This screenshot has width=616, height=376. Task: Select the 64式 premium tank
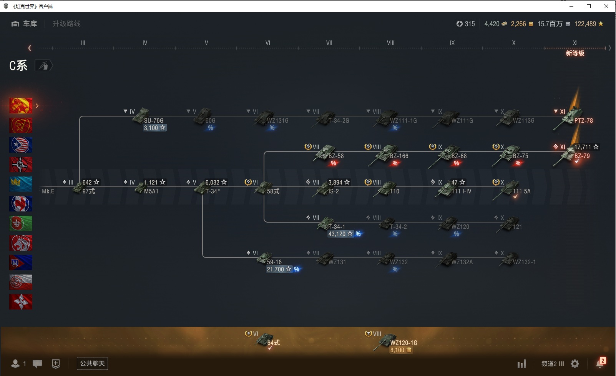click(x=263, y=340)
